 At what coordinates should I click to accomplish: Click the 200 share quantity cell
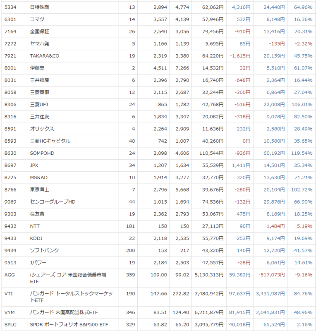(130, 250)
